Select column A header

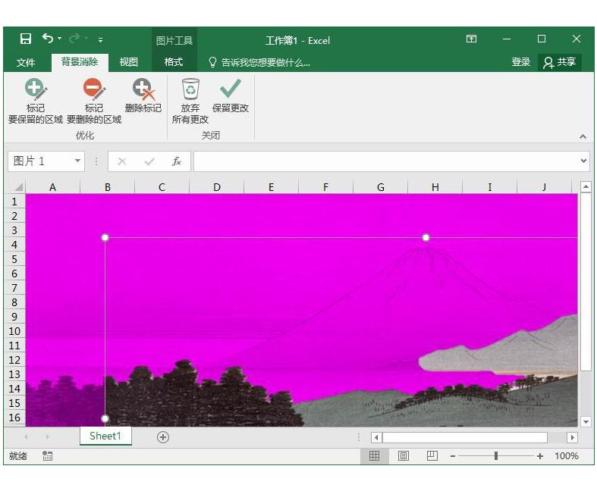coord(52,187)
